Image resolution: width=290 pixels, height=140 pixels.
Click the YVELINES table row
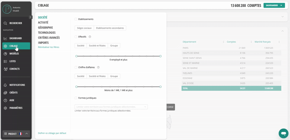pyautogui.click(x=231, y=73)
